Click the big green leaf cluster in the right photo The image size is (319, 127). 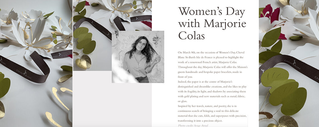coord(283,89)
